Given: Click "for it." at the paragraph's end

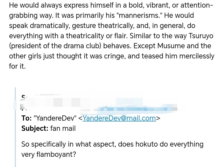Looking at the screenshot, I should (17, 66).
